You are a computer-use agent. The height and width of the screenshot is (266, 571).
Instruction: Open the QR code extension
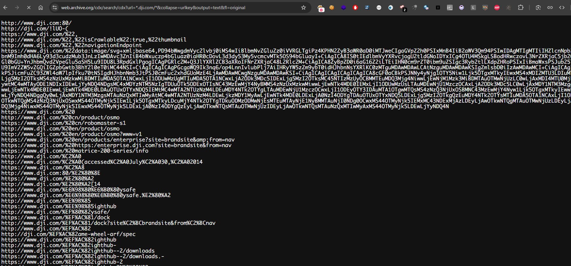(x=450, y=8)
